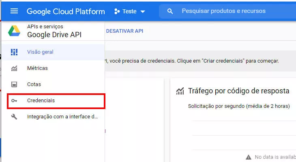
Task: Open Integração com a interface menu item
Action: 53,117
